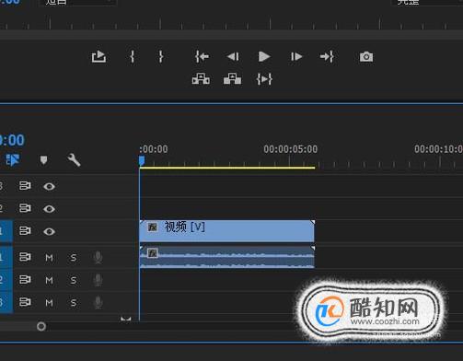Solo audio track 3

[x=74, y=303]
